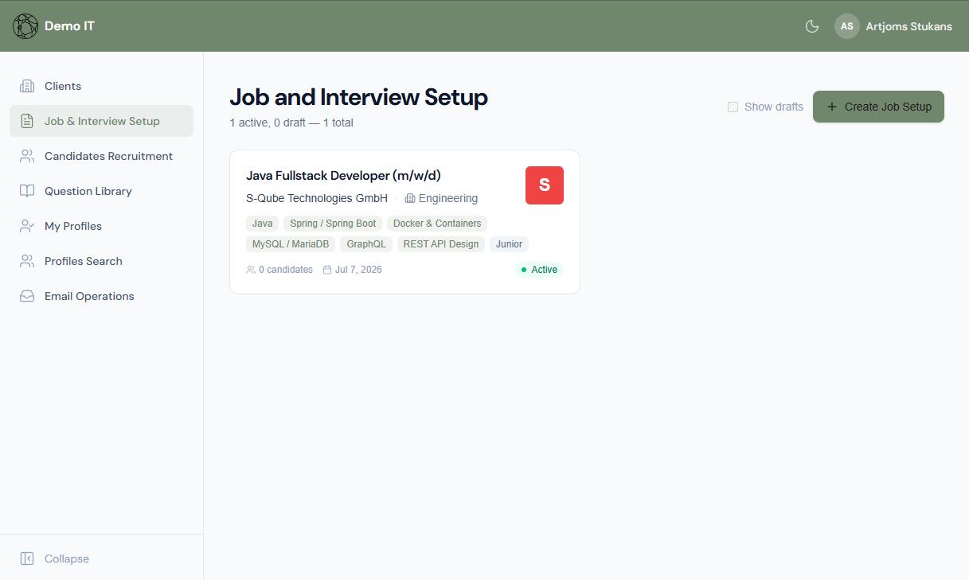Click the plus icon on Create Job Setup
969x580 pixels.
point(832,107)
